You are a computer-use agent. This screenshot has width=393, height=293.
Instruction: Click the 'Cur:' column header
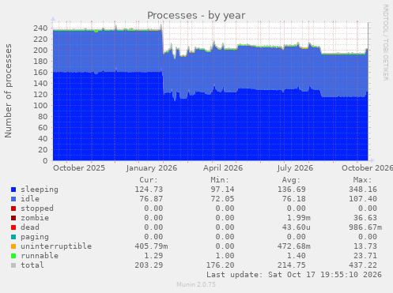(x=149, y=180)
